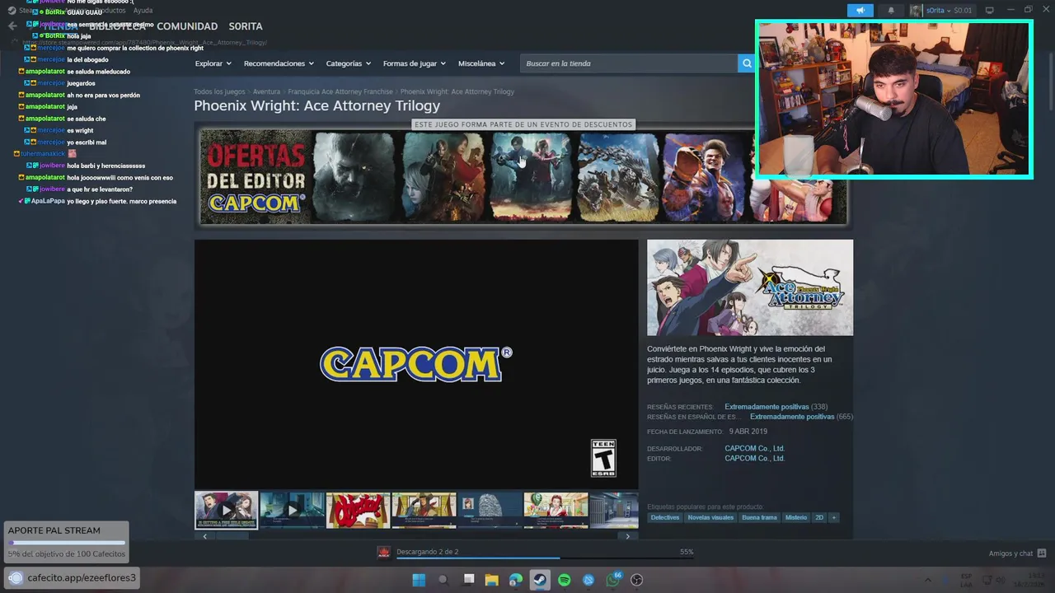Switch to the BIBLIOTECA tab

(117, 26)
